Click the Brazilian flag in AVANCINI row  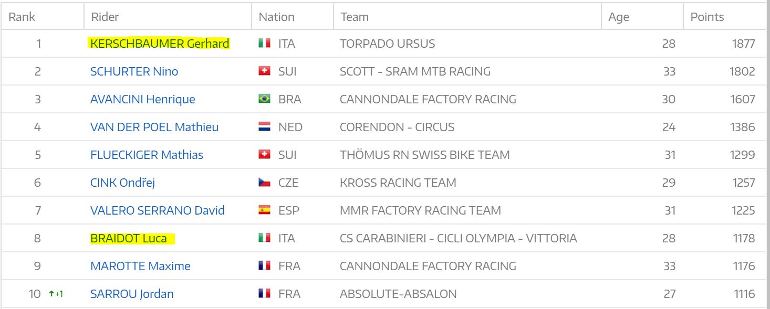click(x=264, y=99)
